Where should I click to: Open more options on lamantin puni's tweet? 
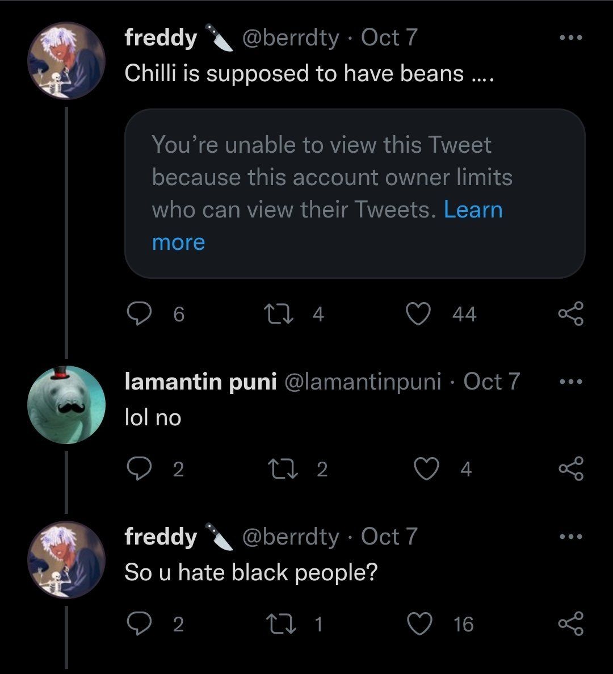(570, 382)
